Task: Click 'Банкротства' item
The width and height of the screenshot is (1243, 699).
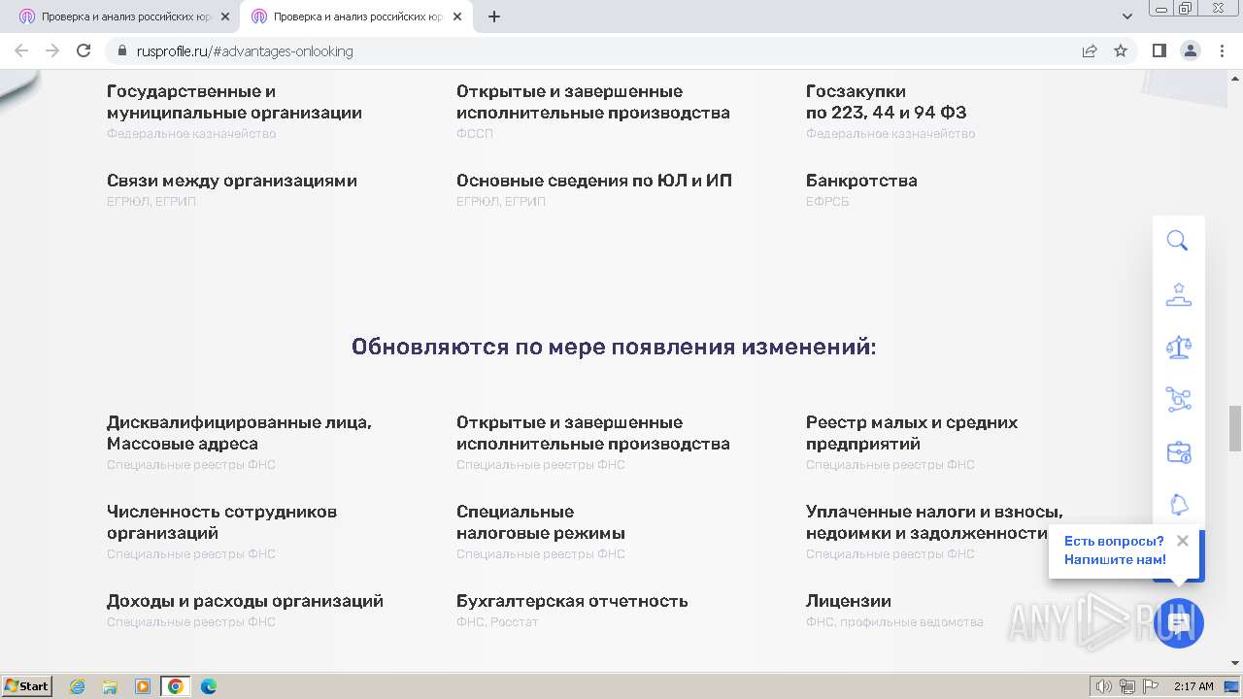Action: pyautogui.click(x=861, y=181)
